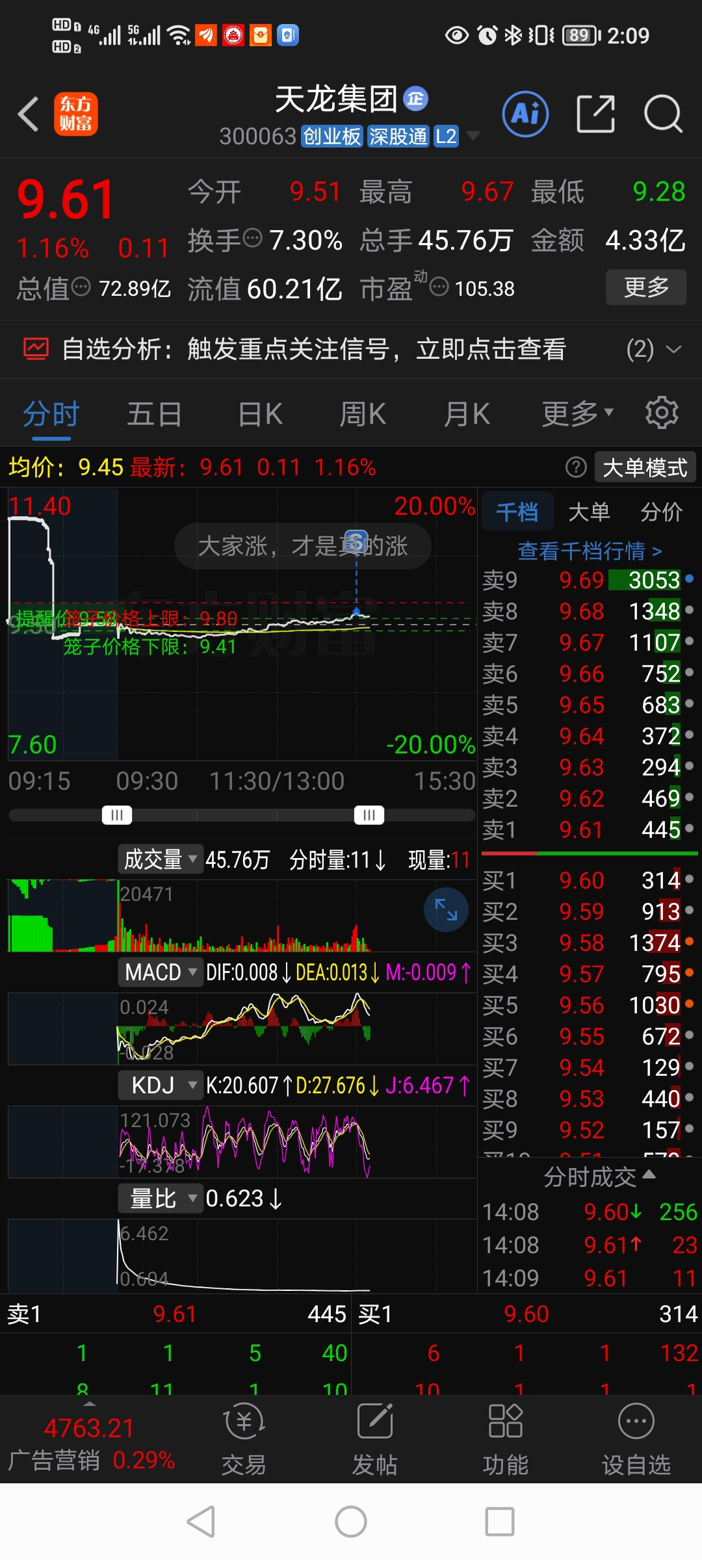Expand chart with fullscreen arrows icon
The width and height of the screenshot is (702, 1560).
(446, 910)
